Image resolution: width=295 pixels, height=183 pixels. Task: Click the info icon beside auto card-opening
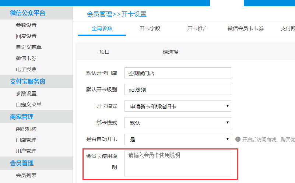click(x=238, y=139)
